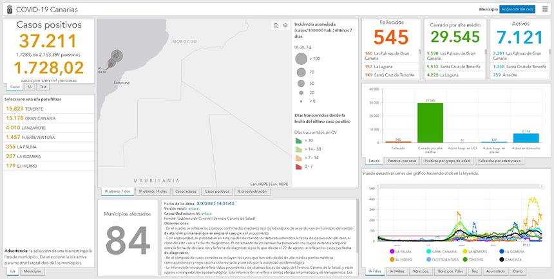The height and width of the screenshot is (279, 554).
Task: Toggle the LA PALMA series in chart legend
Action: point(392,251)
